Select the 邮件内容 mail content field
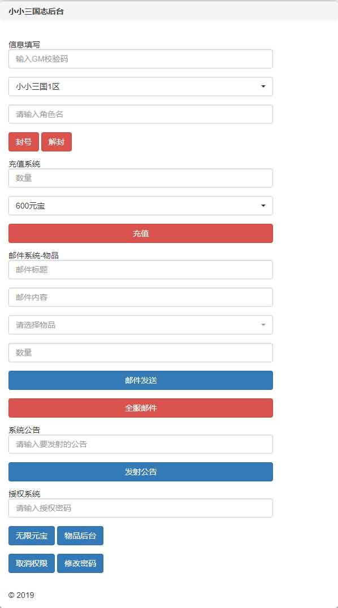The width and height of the screenshot is (338, 608). (x=140, y=297)
